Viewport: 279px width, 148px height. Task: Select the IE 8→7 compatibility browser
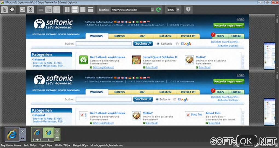[x=37, y=134]
